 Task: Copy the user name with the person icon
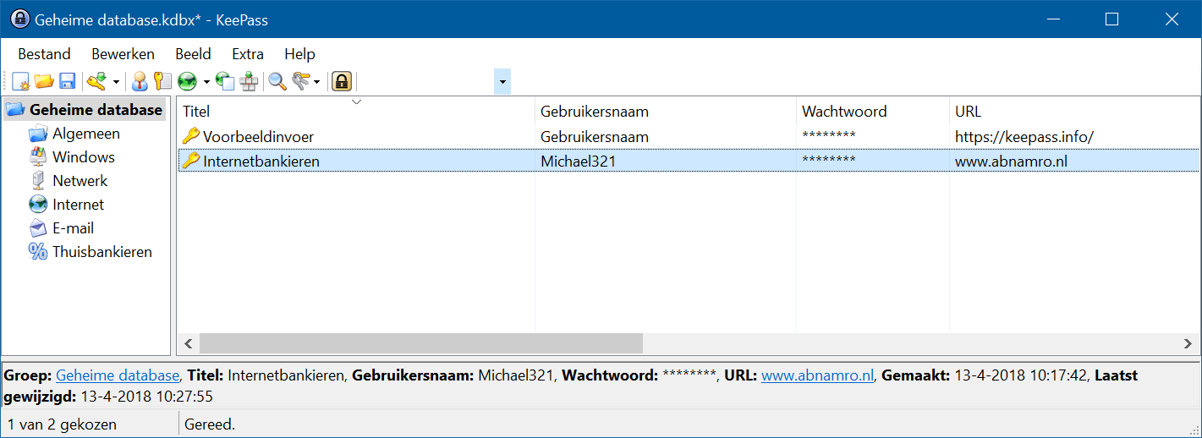(x=140, y=81)
